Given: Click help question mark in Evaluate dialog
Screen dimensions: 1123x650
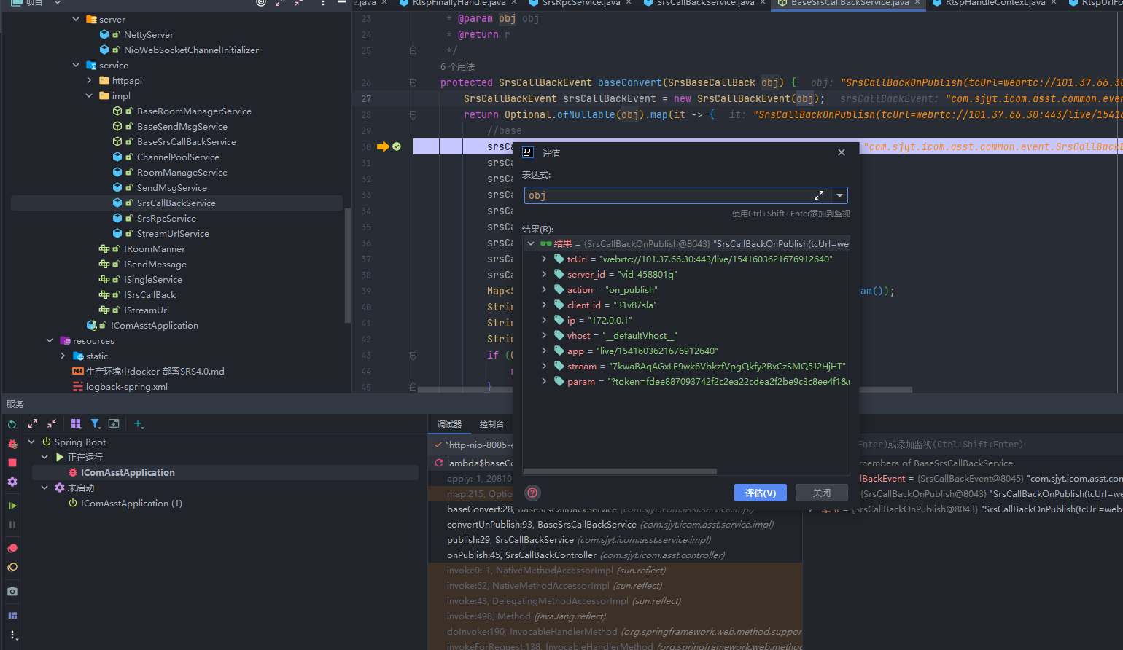Looking at the screenshot, I should click(533, 493).
